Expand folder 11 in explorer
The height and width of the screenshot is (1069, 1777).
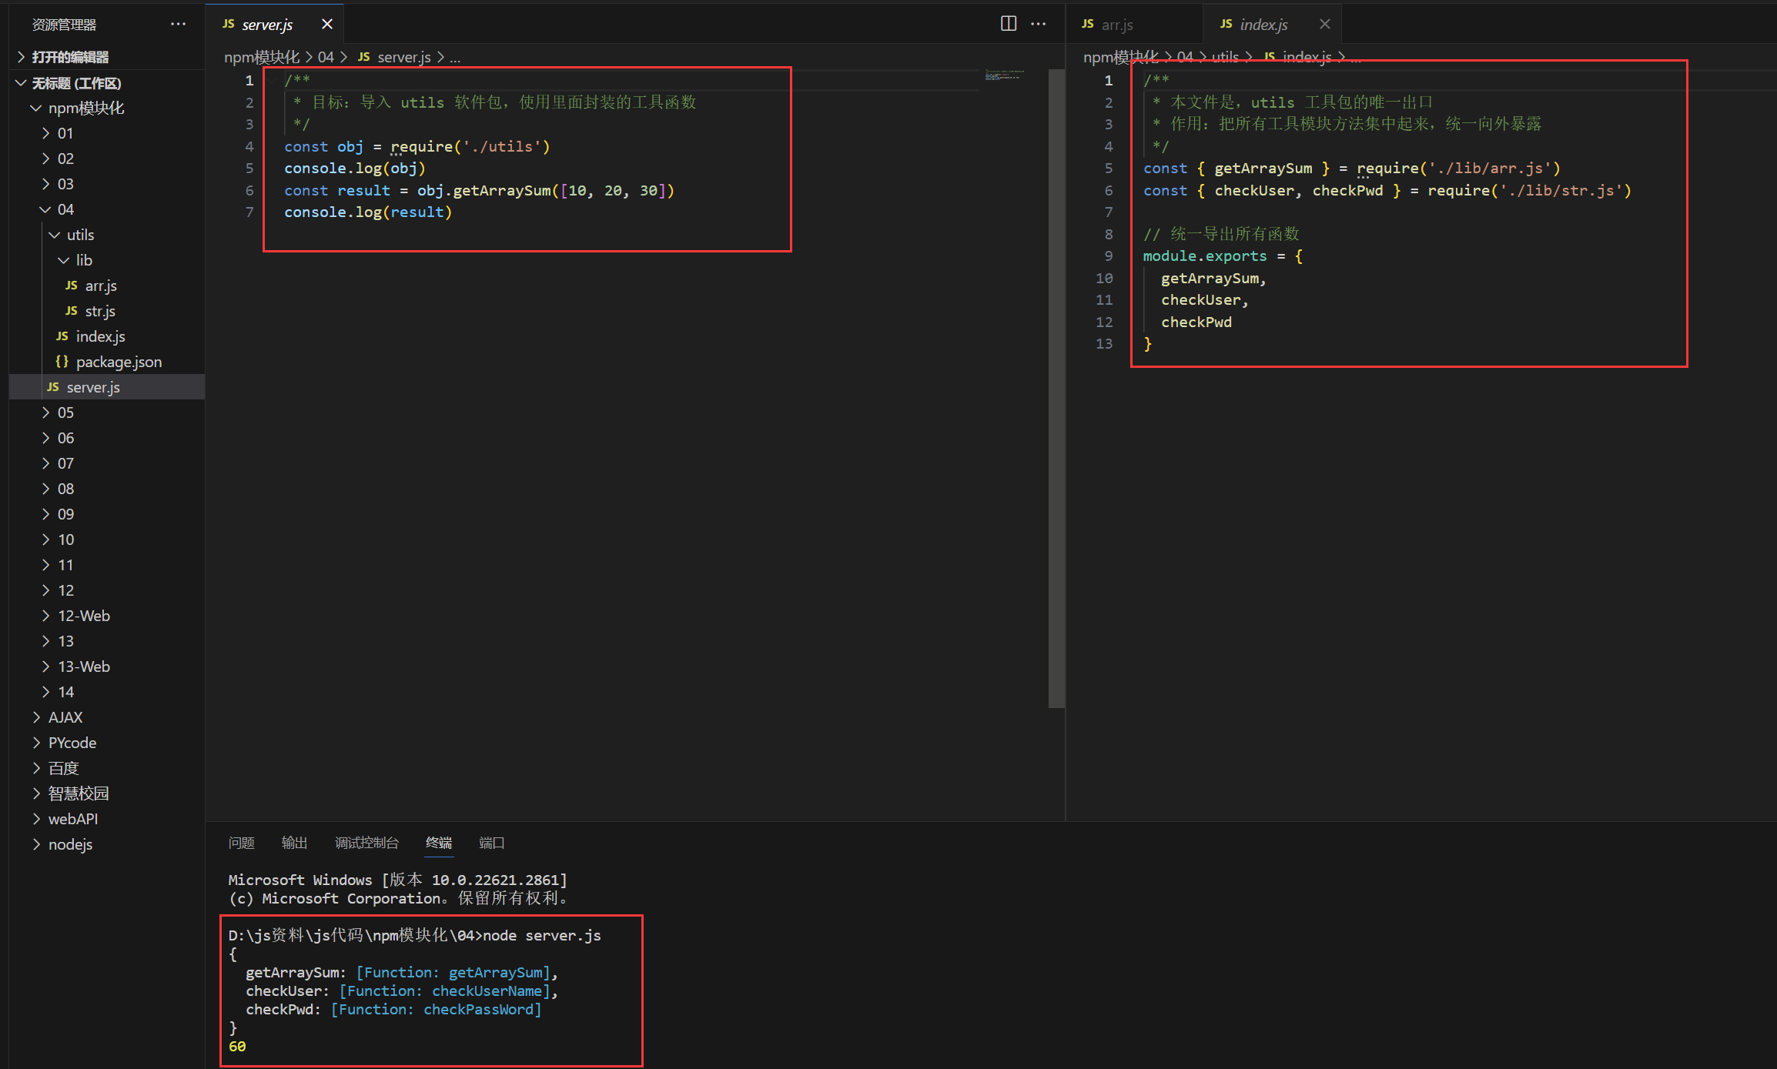pyautogui.click(x=107, y=565)
